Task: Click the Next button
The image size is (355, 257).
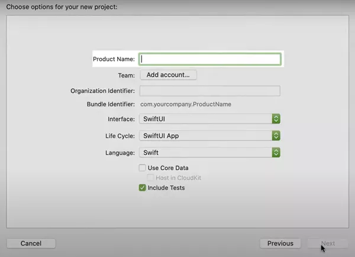Action: [x=328, y=243]
